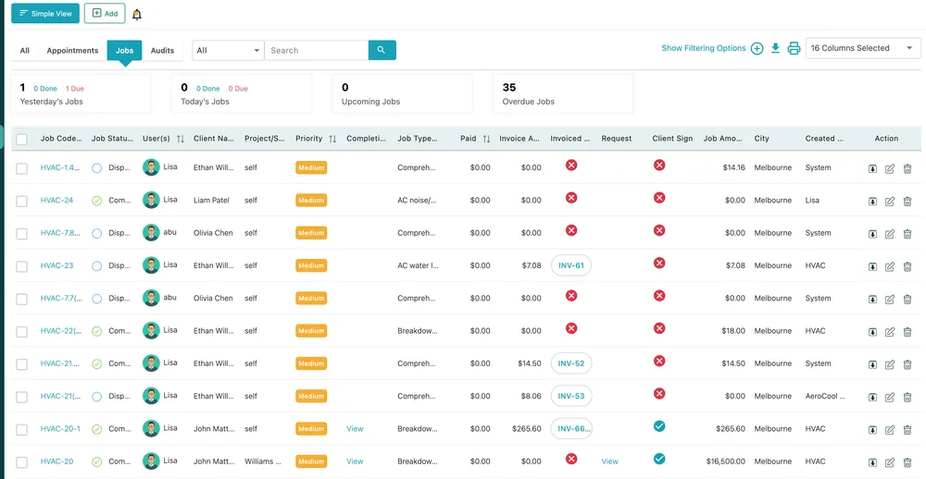Click the Add button
Image resolution: width=926 pixels, height=479 pixels.
pyautogui.click(x=105, y=13)
